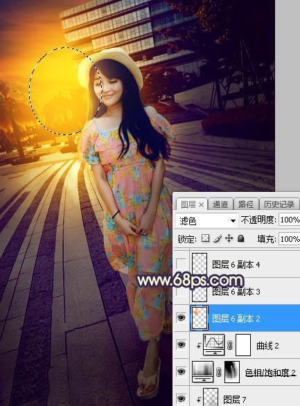Viewport: 300px width, 406px height.
Task: Click the lock transparent pixels icon
Action: click(x=205, y=238)
